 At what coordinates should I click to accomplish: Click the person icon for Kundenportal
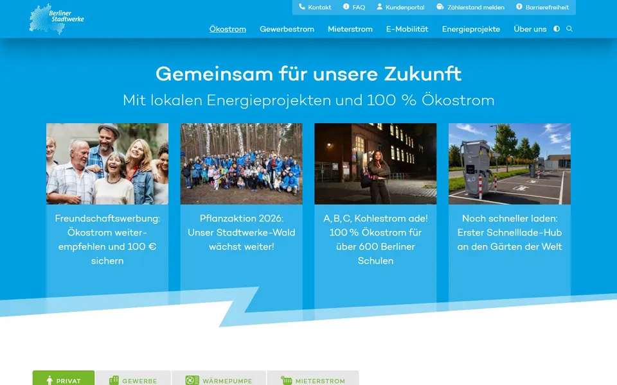pyautogui.click(x=379, y=6)
